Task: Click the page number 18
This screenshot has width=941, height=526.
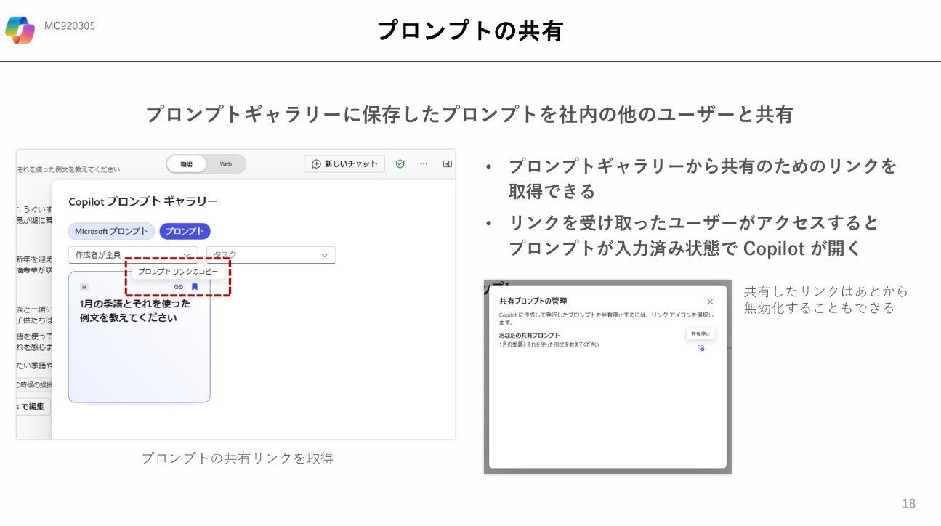Action: coord(908,503)
